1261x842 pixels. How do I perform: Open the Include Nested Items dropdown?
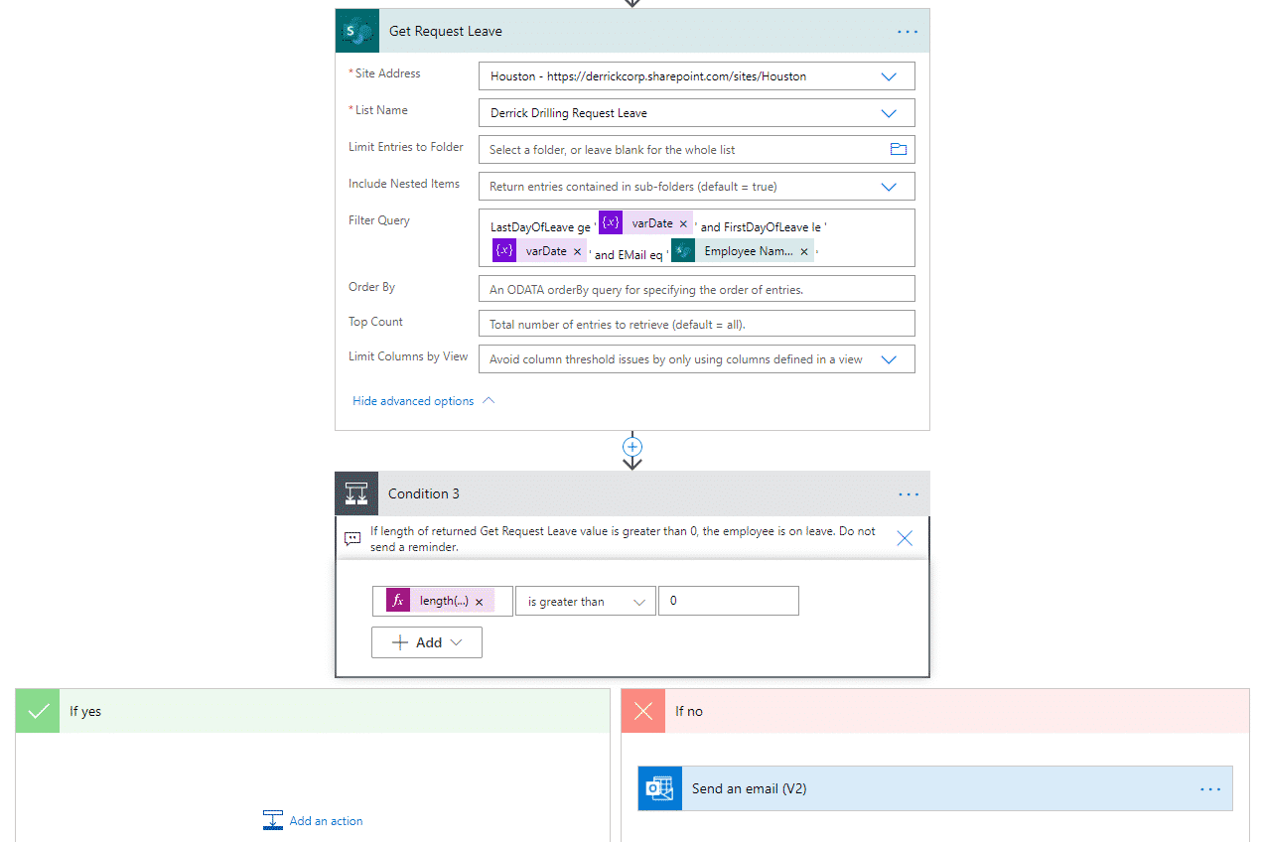(889, 186)
